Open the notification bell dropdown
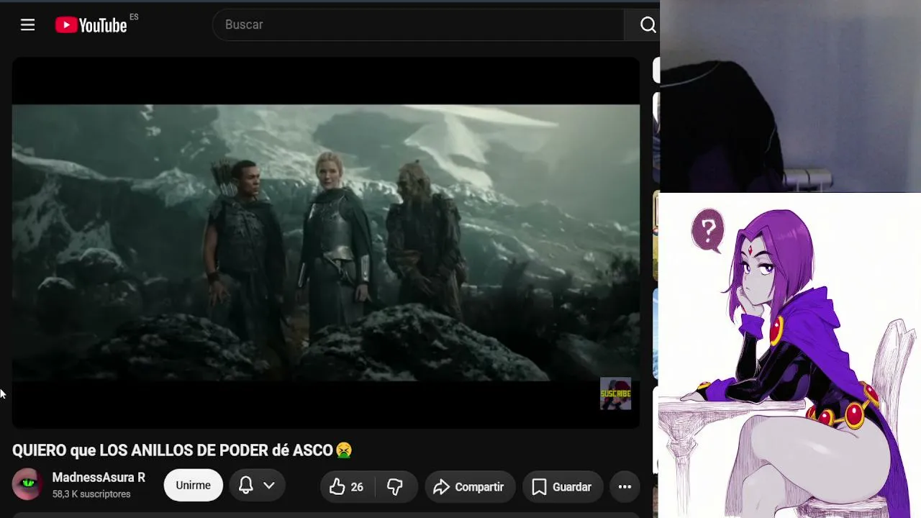 [258, 486]
